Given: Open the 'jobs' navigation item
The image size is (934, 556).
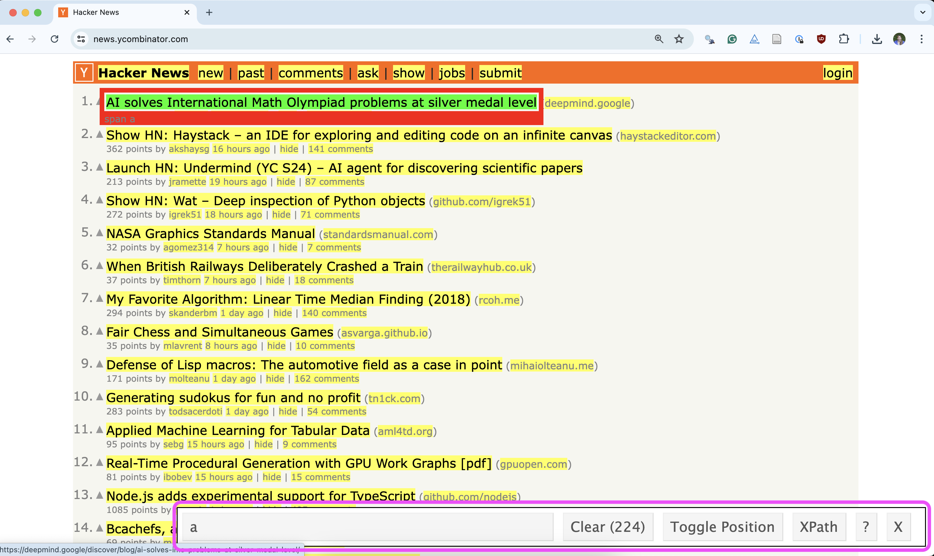Looking at the screenshot, I should point(452,73).
